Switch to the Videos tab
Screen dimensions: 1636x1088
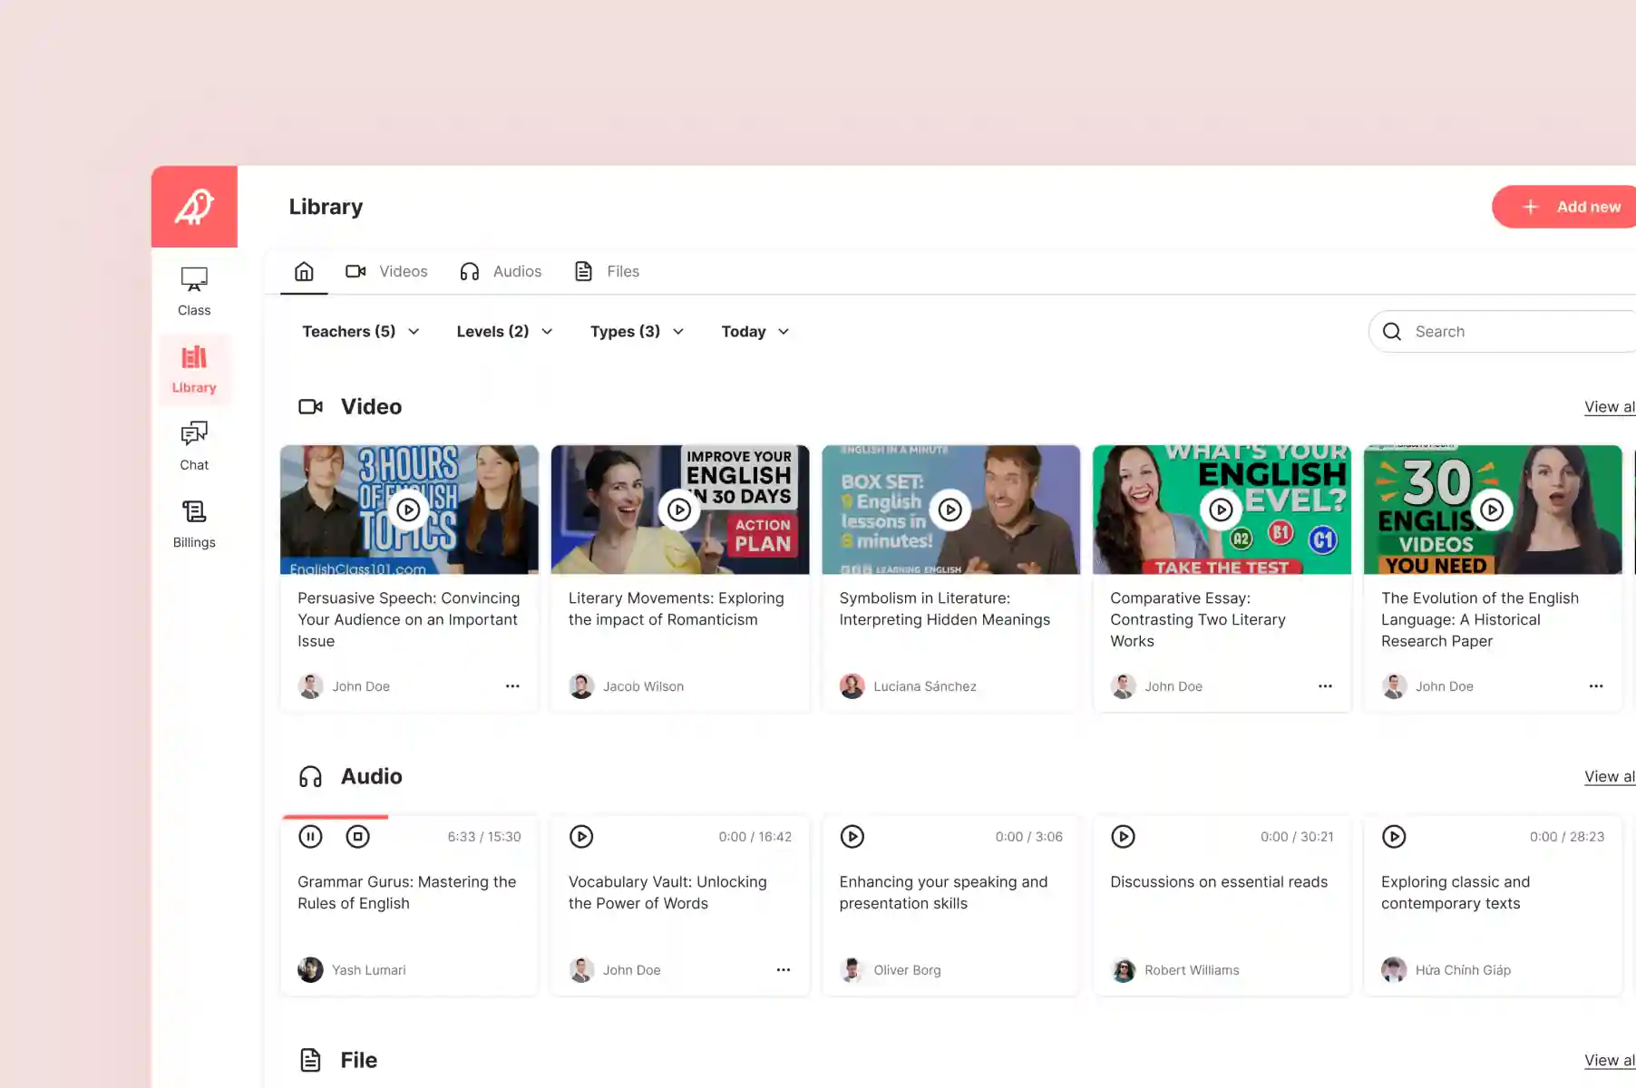coord(387,270)
